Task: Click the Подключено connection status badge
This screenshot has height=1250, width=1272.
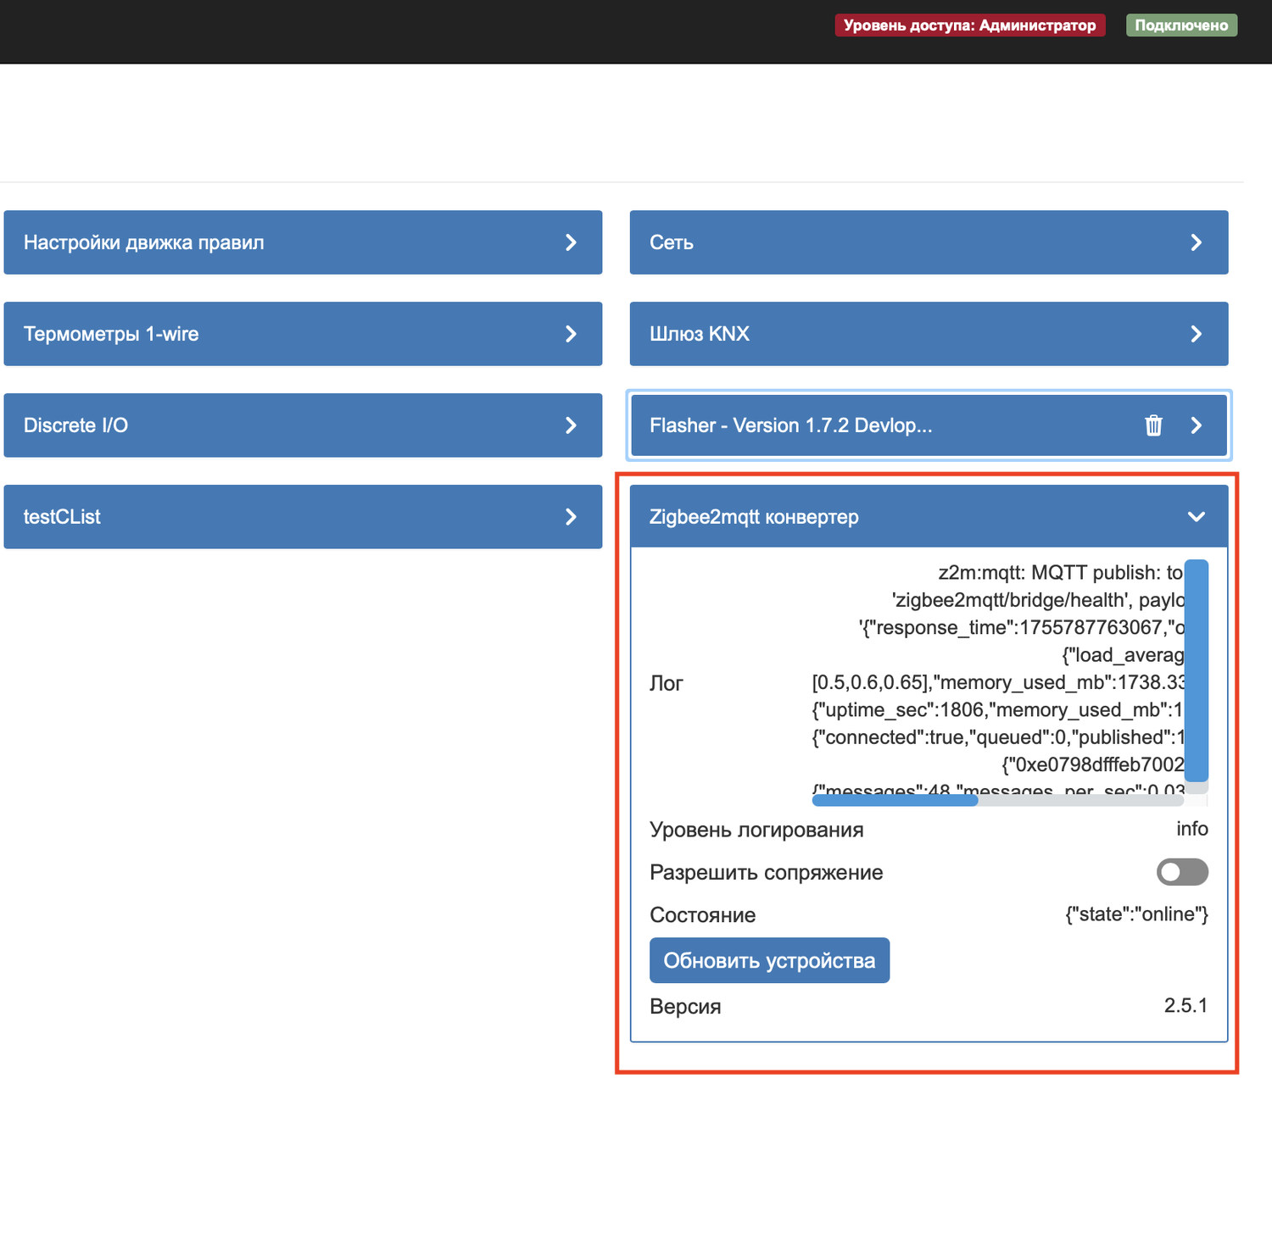Action: pos(1181,25)
